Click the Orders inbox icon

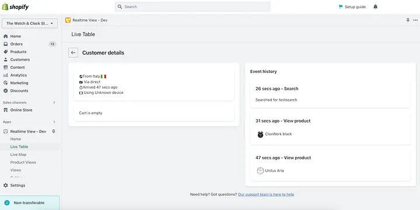(x=6, y=44)
